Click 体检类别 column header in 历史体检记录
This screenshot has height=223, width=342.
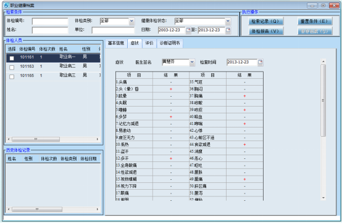coord(69,158)
